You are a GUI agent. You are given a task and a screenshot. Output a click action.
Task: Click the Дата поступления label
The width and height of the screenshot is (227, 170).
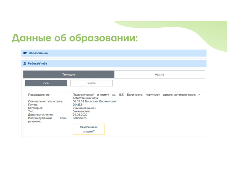[x=41, y=115]
